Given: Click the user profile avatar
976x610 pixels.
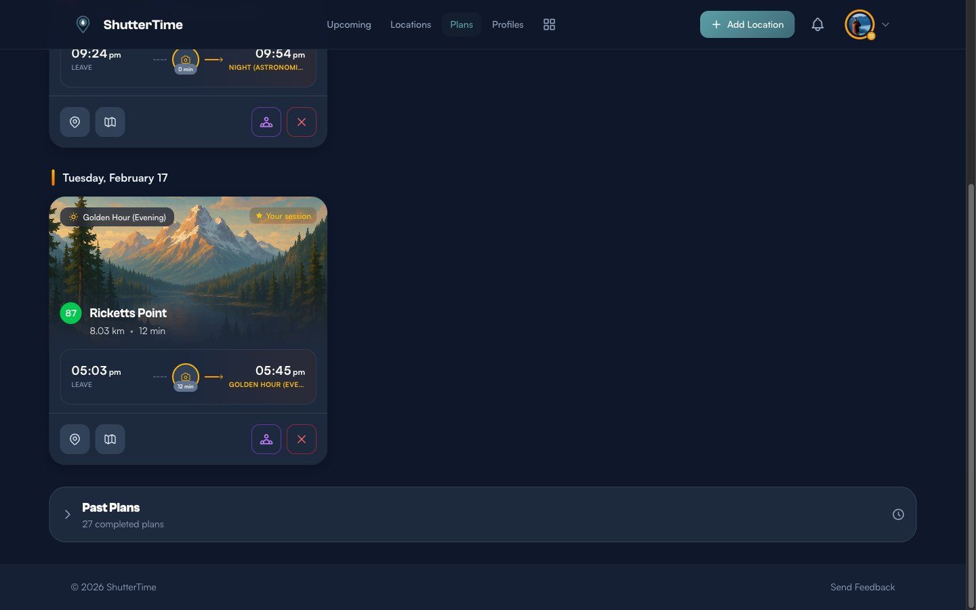Looking at the screenshot, I should [859, 24].
